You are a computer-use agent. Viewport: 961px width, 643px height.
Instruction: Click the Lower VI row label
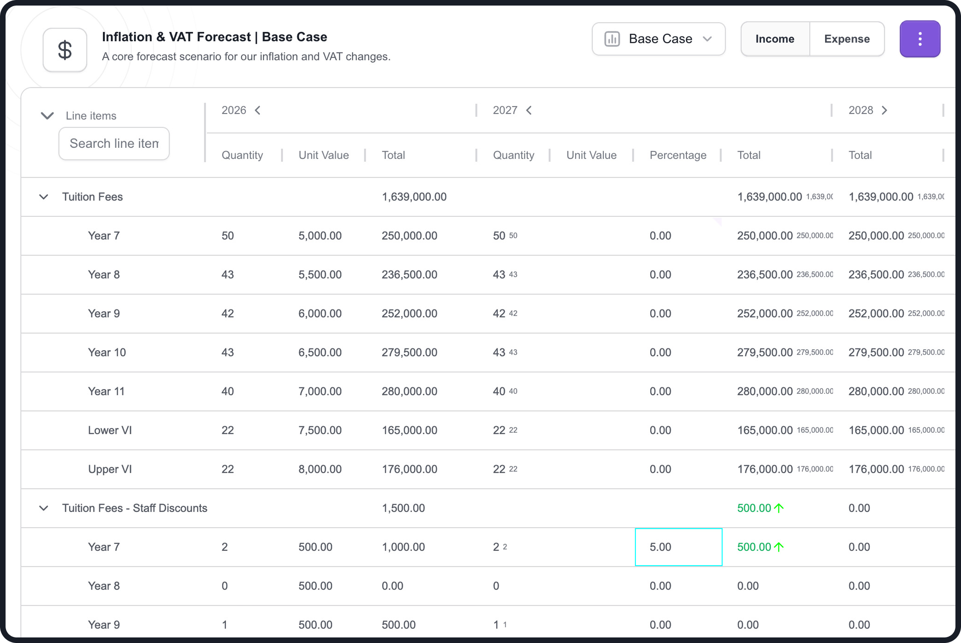110,430
